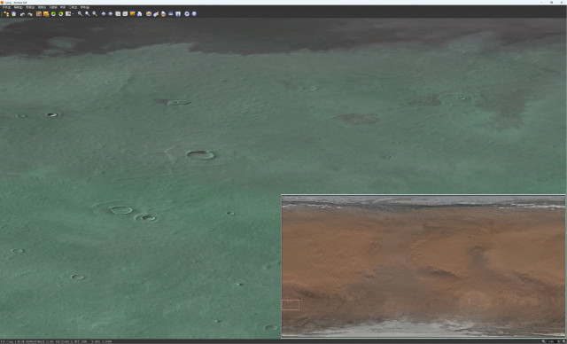Click the white stacked-pages toolbar icon

pos(140,14)
